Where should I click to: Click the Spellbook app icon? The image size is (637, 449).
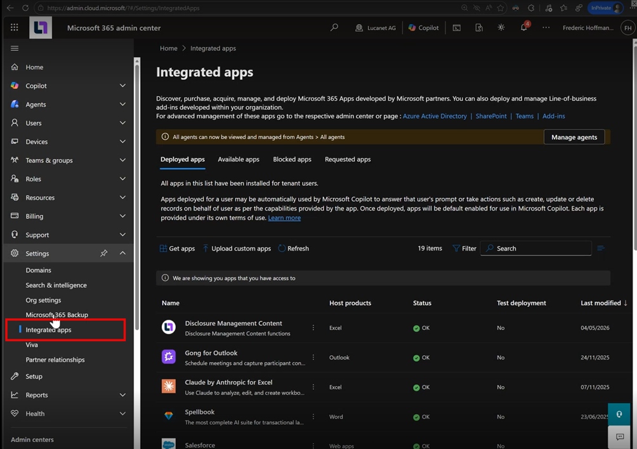pos(169,416)
